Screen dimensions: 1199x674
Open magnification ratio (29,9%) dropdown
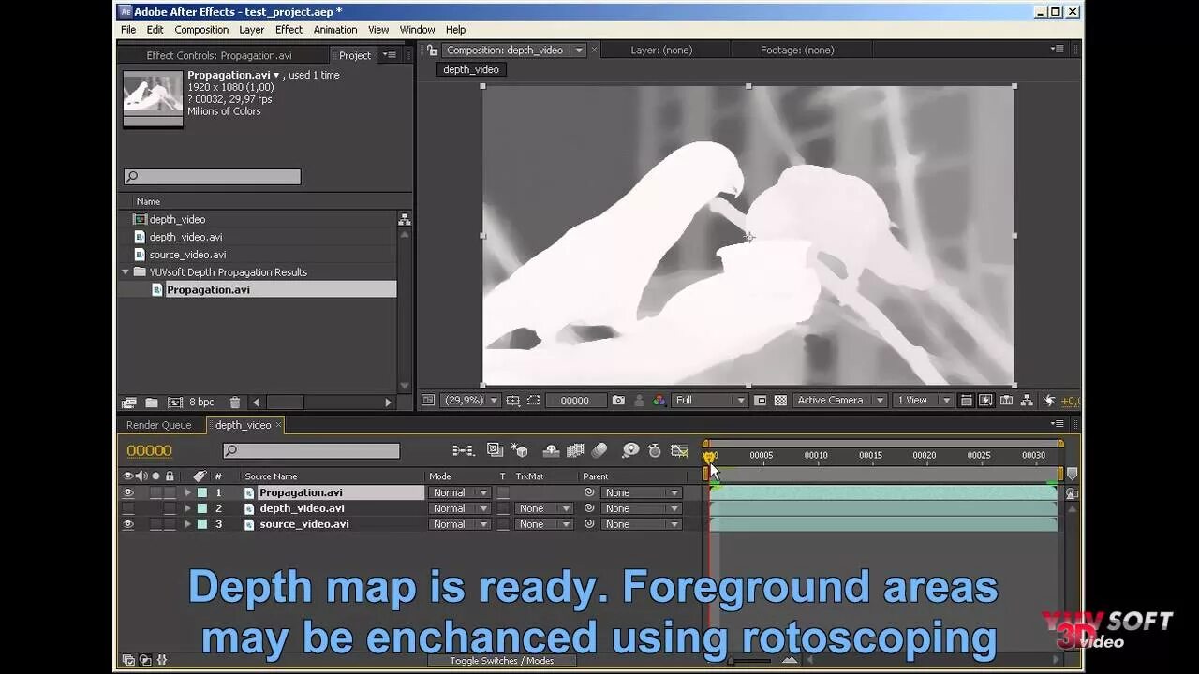[x=470, y=400]
